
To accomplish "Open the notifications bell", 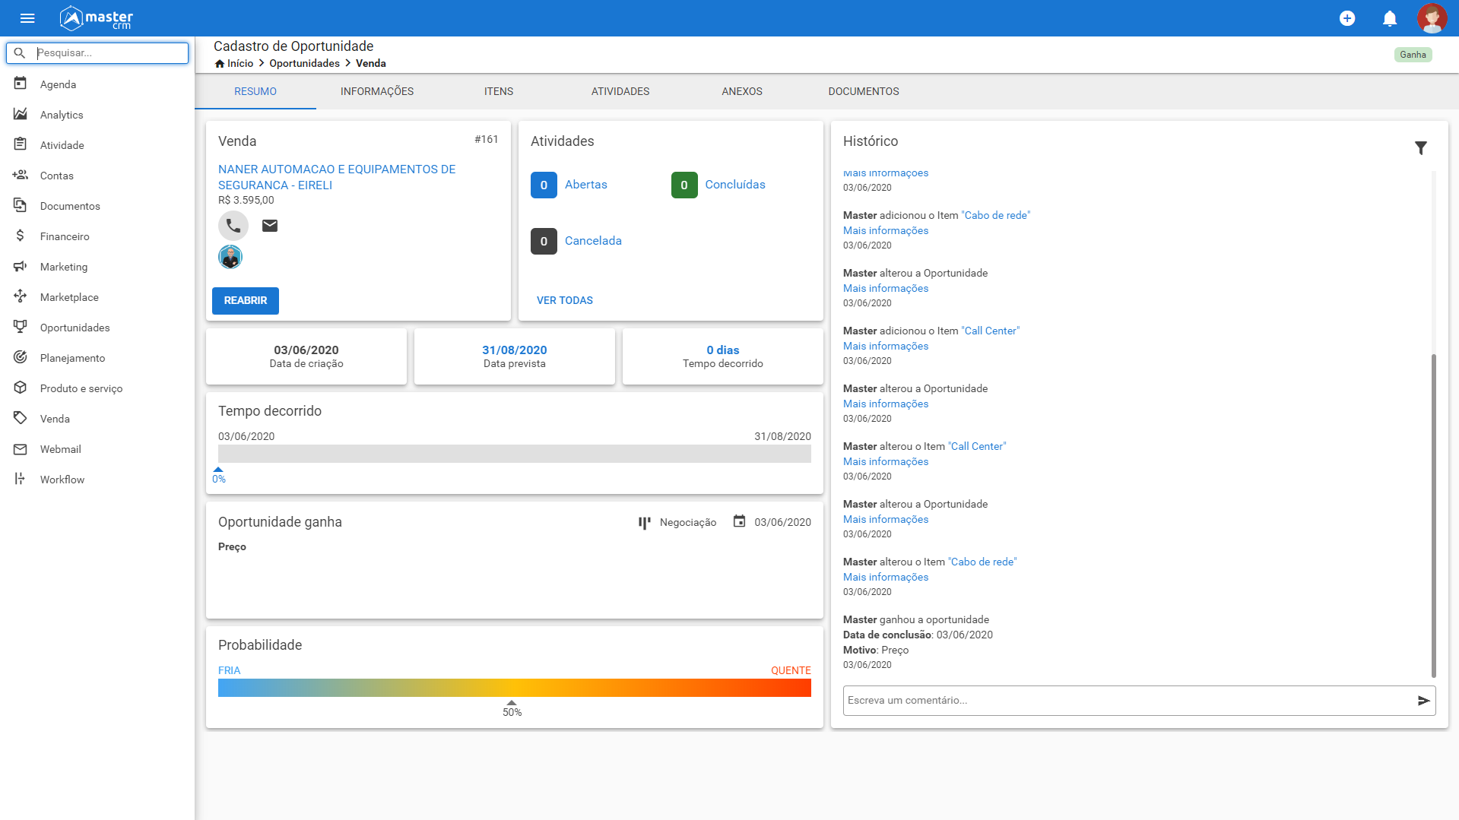I will point(1389,18).
